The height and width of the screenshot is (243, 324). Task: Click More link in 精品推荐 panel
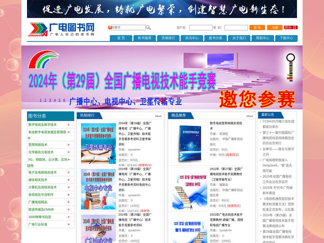pos(250,116)
